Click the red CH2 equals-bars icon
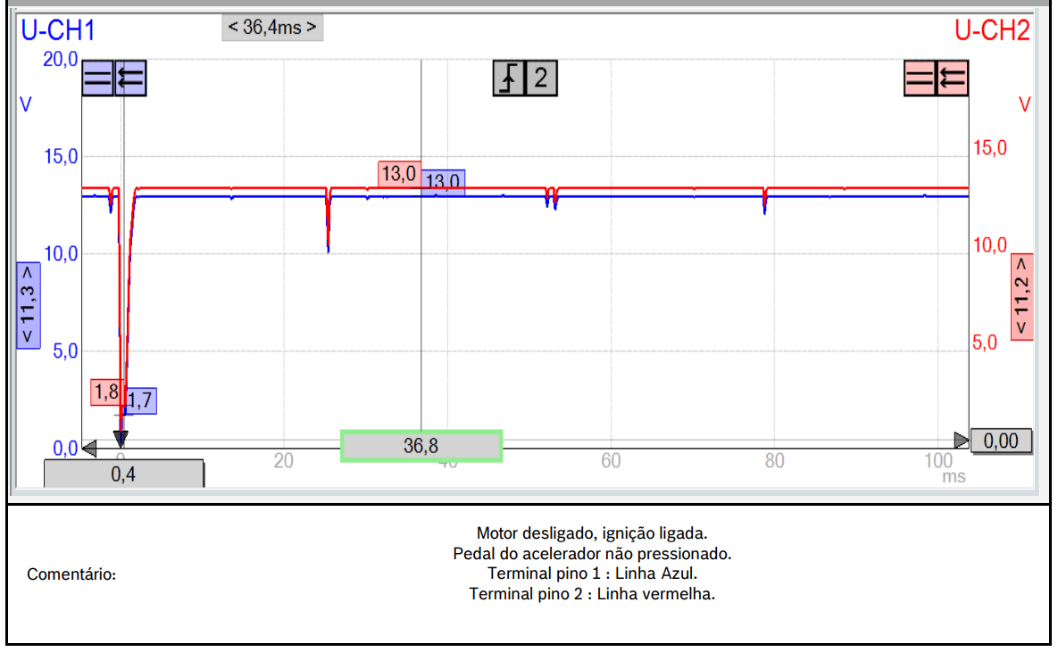 pos(920,79)
